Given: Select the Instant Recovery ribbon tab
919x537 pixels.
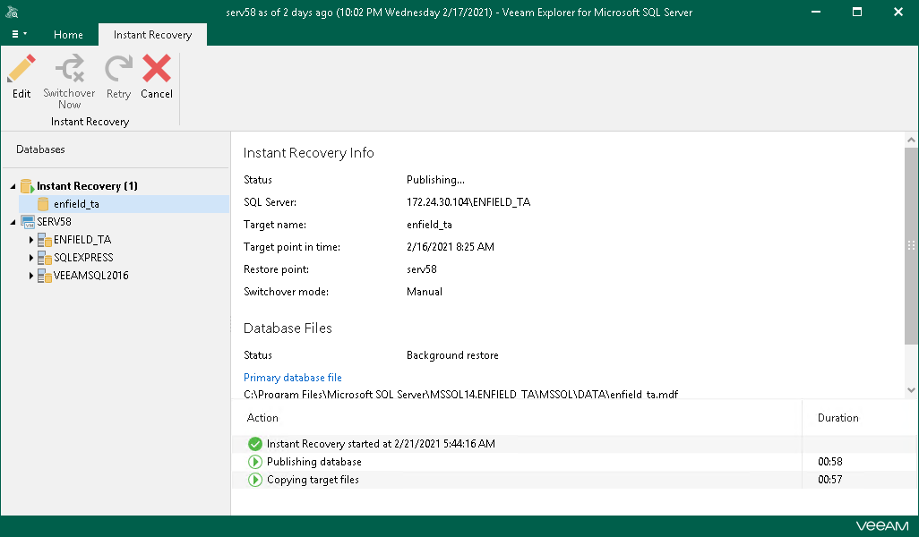Looking at the screenshot, I should click(x=152, y=35).
